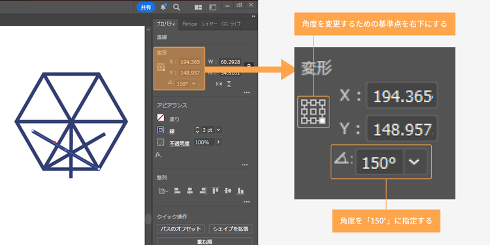Align objects to bottom edge
The width and height of the screenshot is (490, 245).
[x=240, y=191]
